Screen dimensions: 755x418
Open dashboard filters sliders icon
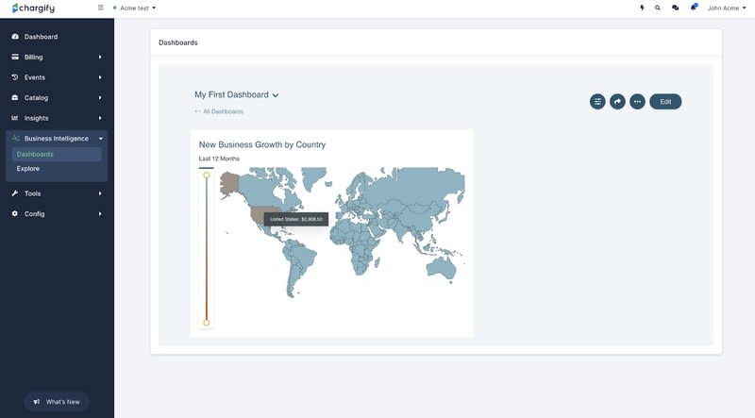597,102
